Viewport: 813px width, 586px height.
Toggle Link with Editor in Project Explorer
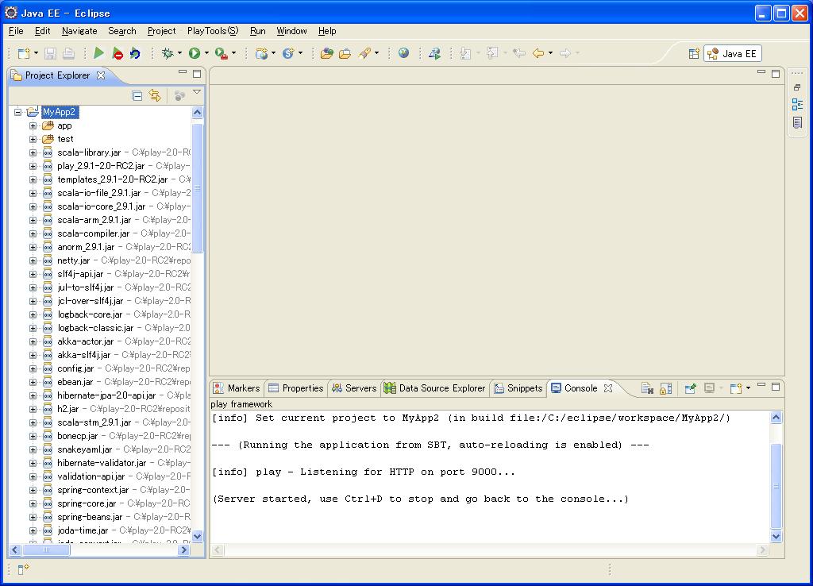pos(155,95)
